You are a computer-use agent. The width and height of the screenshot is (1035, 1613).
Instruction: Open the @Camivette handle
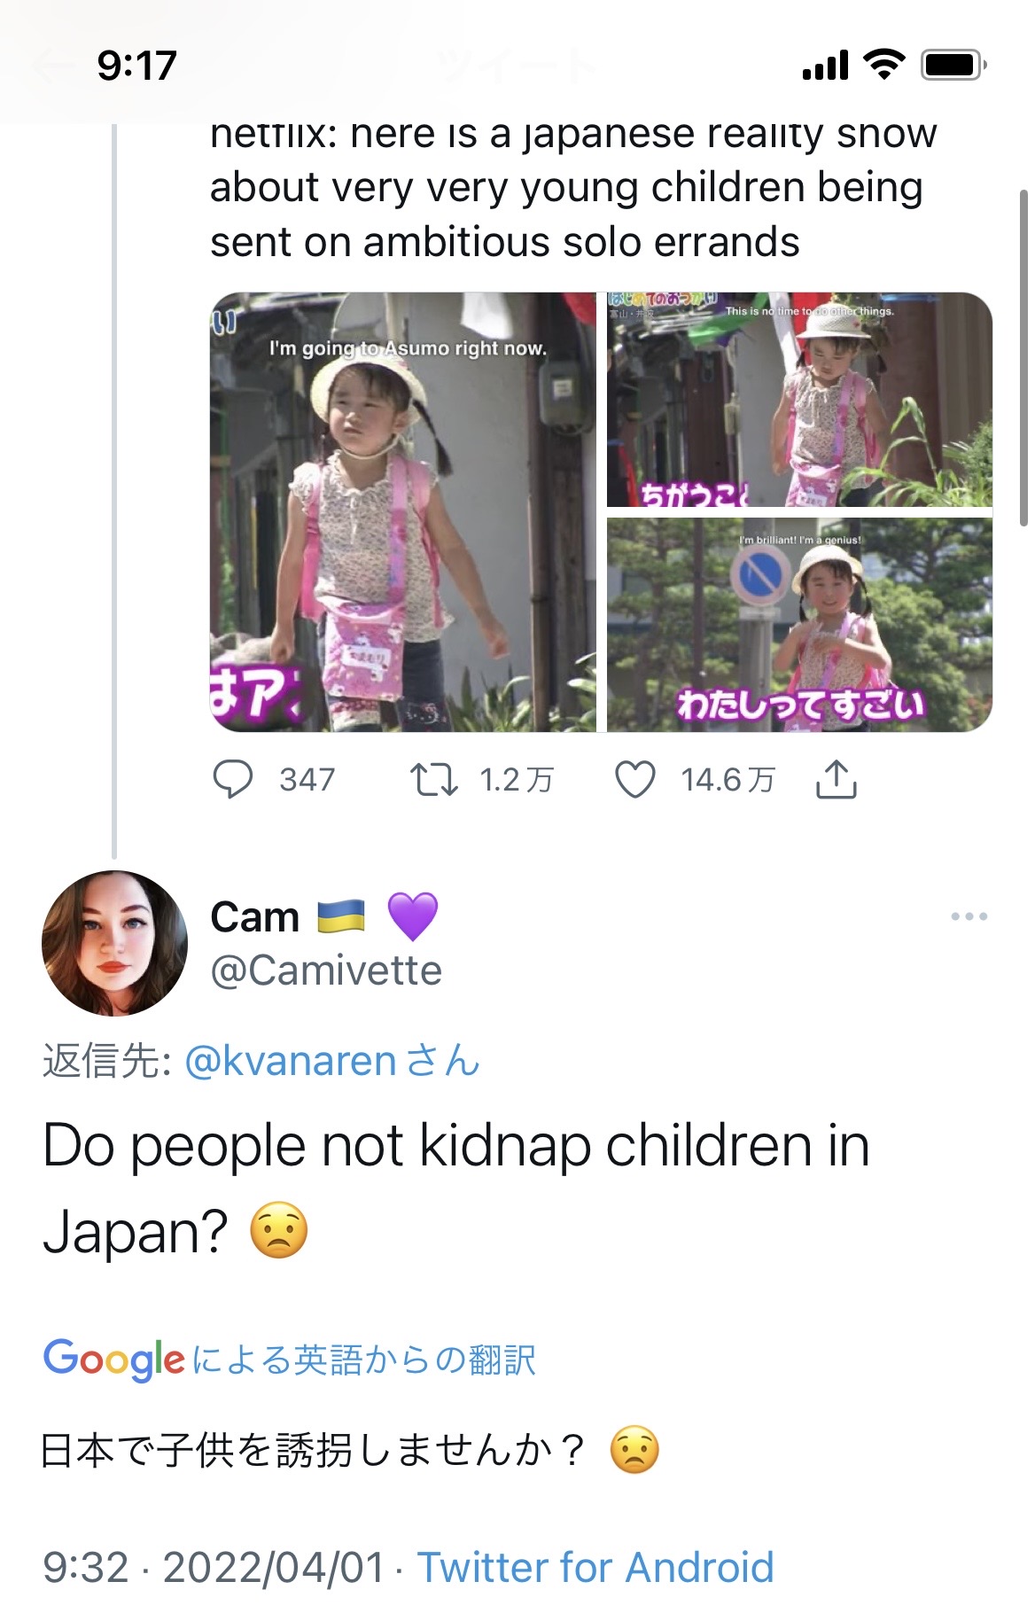point(326,970)
